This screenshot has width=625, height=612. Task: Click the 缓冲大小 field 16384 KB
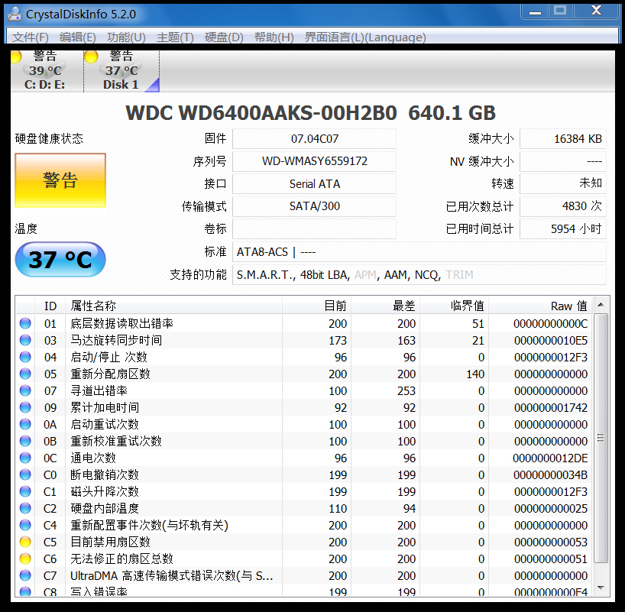563,139
